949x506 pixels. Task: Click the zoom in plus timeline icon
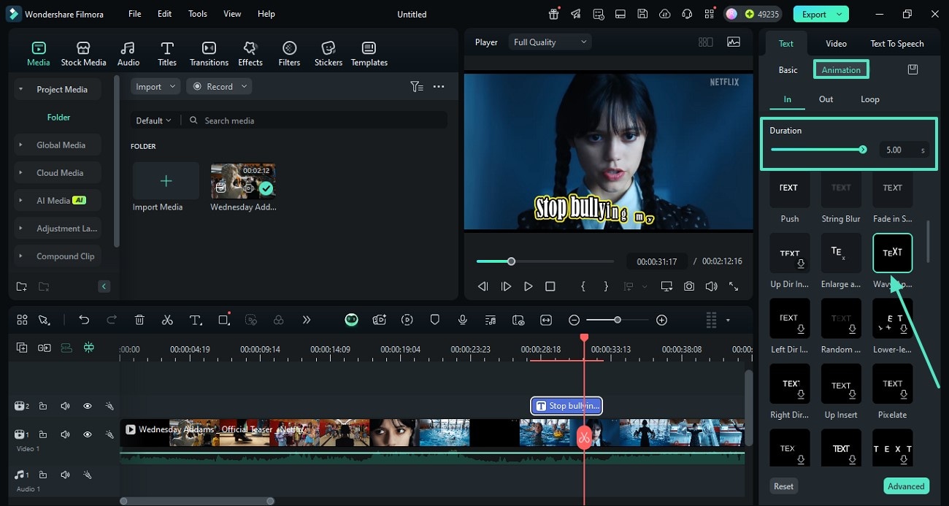661,320
